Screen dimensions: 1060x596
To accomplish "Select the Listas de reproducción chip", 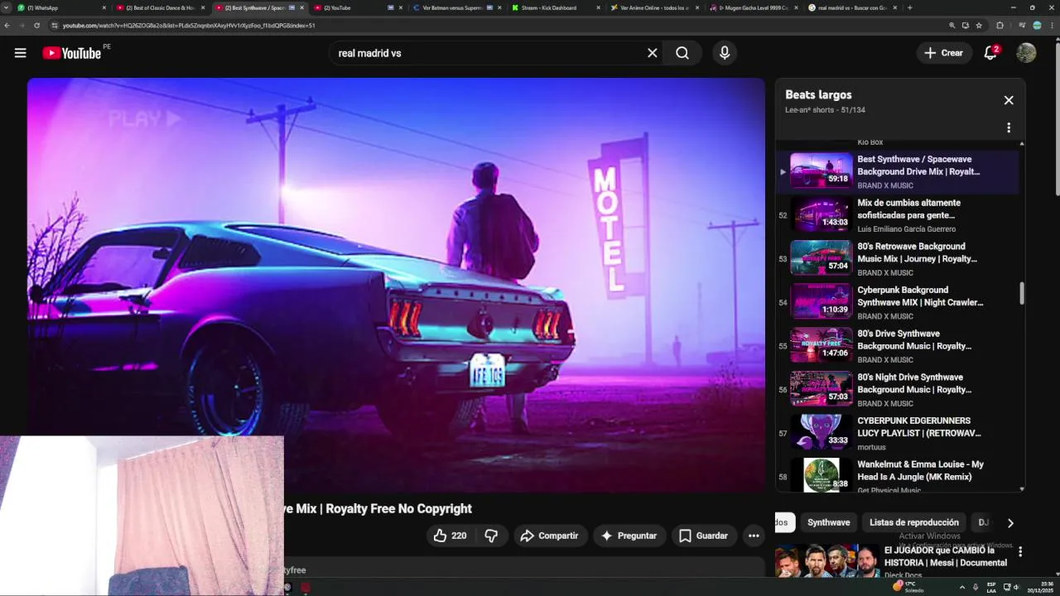I will 914,522.
